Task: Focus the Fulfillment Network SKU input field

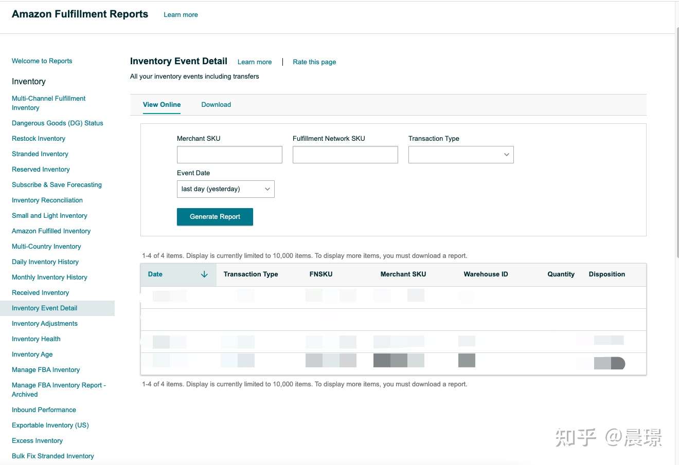Action: pos(345,155)
